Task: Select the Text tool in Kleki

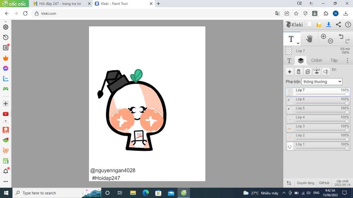Action: [x=291, y=39]
